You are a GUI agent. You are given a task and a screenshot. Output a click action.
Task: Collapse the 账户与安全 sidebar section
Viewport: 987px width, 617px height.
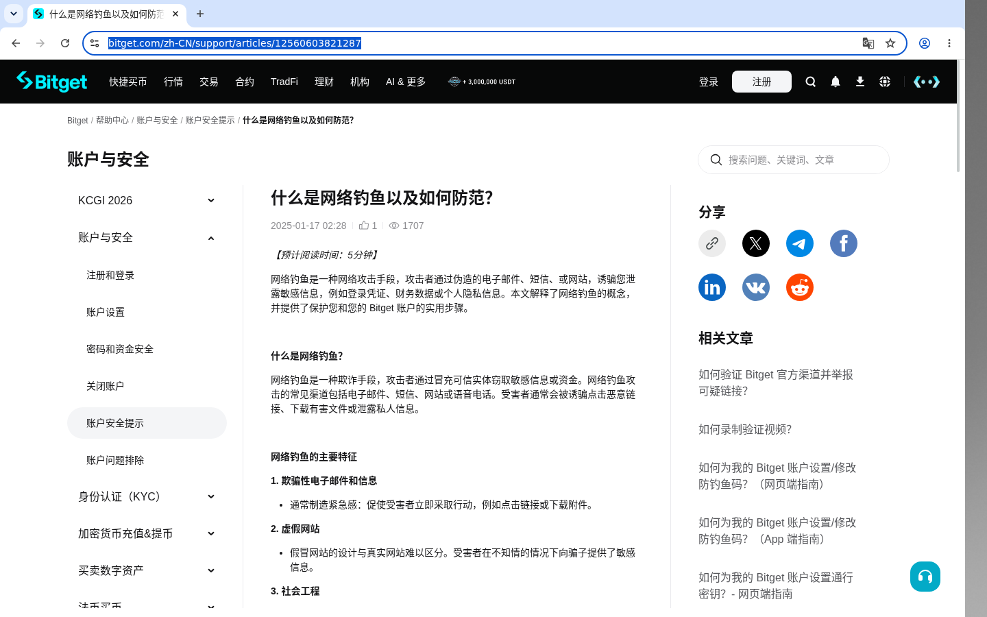tap(147, 237)
